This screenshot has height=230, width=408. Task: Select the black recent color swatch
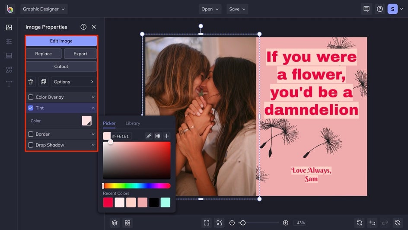pyautogui.click(x=154, y=202)
